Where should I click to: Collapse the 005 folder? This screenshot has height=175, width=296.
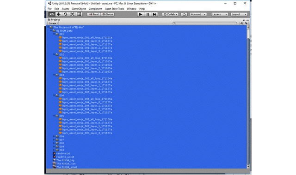click(x=54, y=116)
